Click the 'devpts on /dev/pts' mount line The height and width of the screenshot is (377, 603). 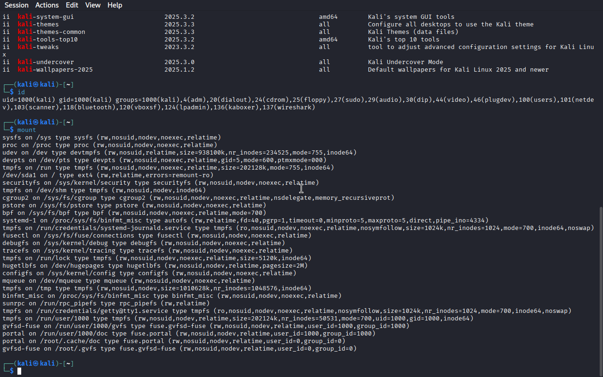point(164,160)
